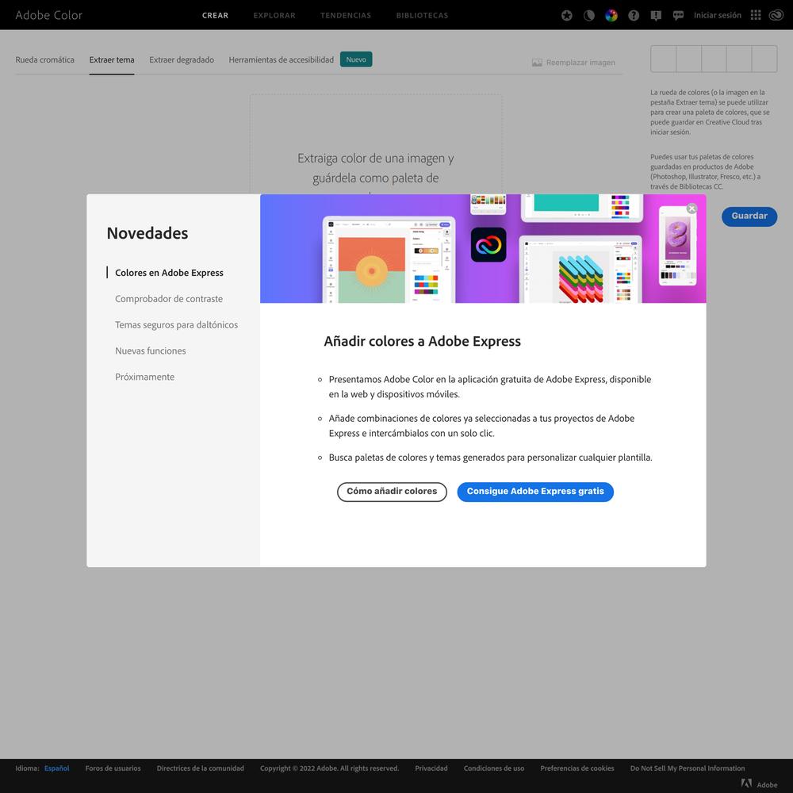Click Reemplazar imagen
Image resolution: width=793 pixels, height=793 pixels.
[580, 63]
